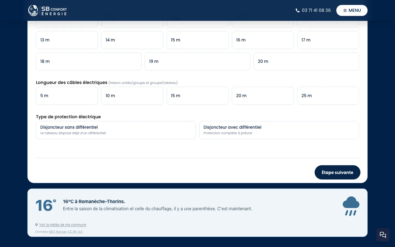Select the 20 m option next to 19 m
The width and height of the screenshot is (395, 247).
click(306, 61)
